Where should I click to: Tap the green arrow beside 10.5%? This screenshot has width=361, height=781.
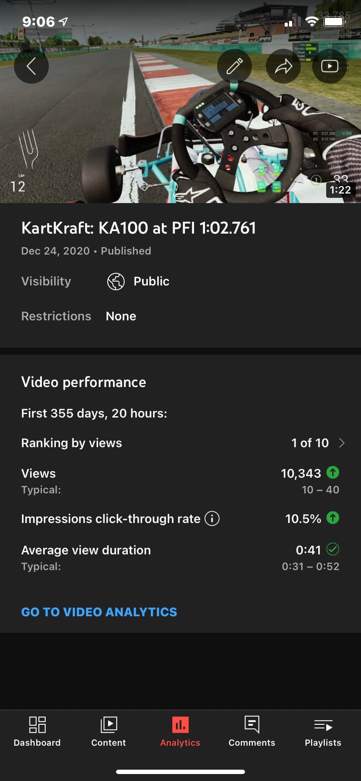(x=333, y=518)
